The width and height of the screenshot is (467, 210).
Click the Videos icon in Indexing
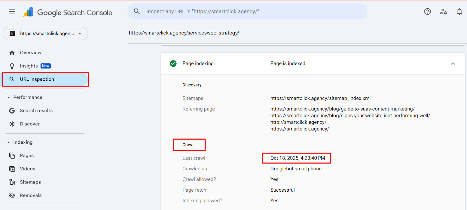tap(12, 169)
